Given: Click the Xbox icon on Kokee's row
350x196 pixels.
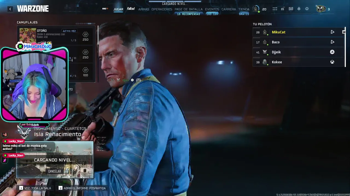Looking at the screenshot, I should pos(332,62).
